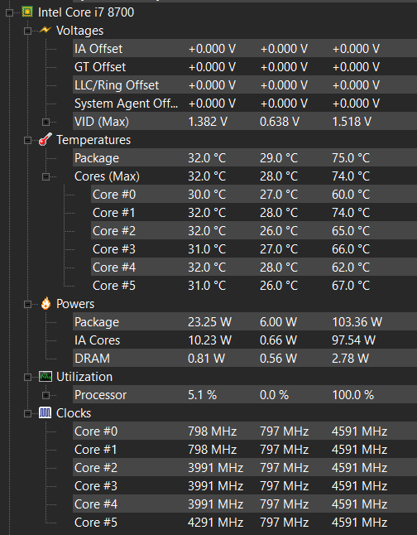This screenshot has height=535, width=417.
Task: Select the Core #5 clock row
Action: click(x=245, y=523)
